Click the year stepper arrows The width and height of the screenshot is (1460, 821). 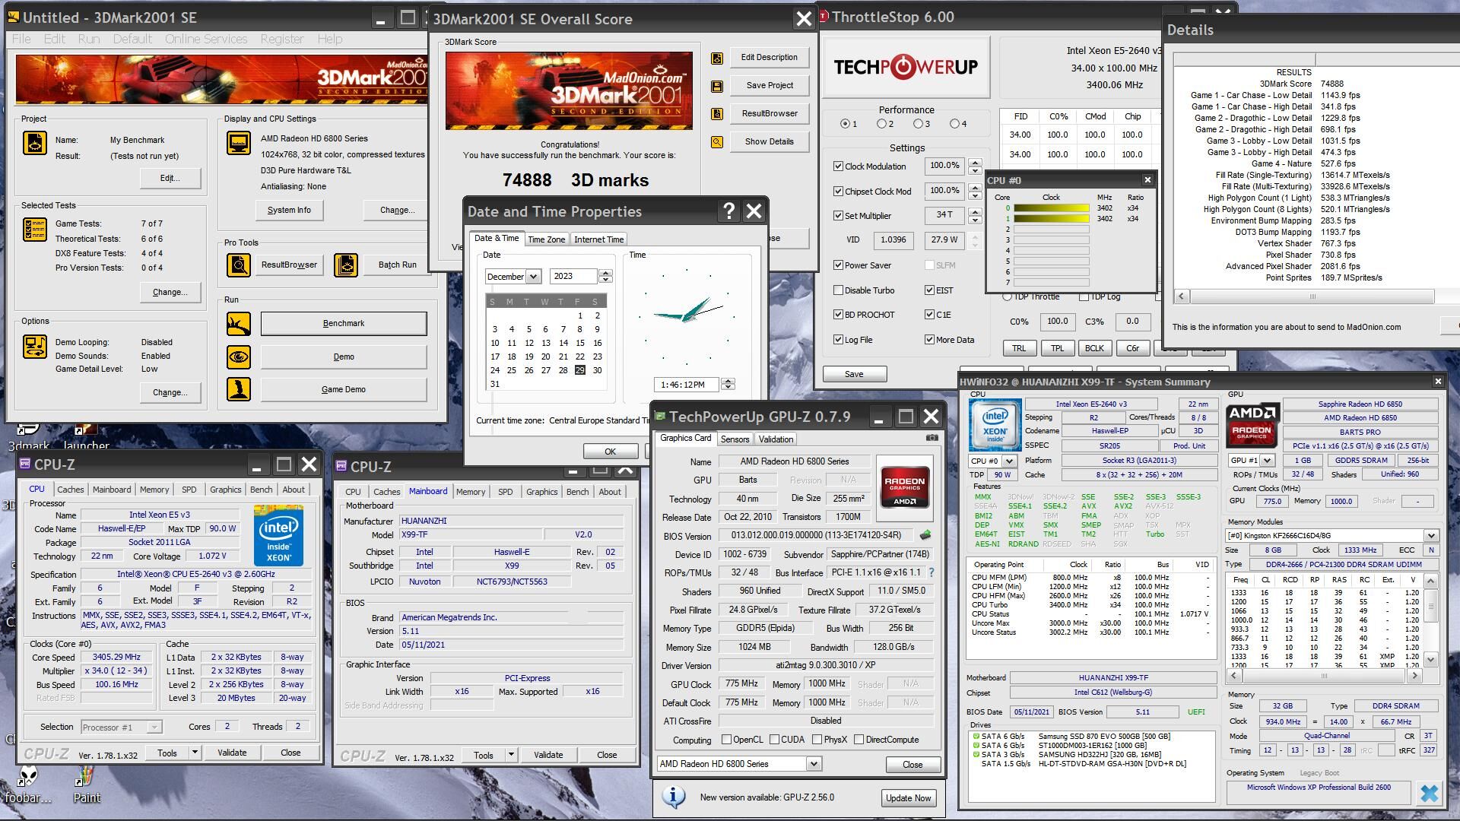(x=605, y=277)
